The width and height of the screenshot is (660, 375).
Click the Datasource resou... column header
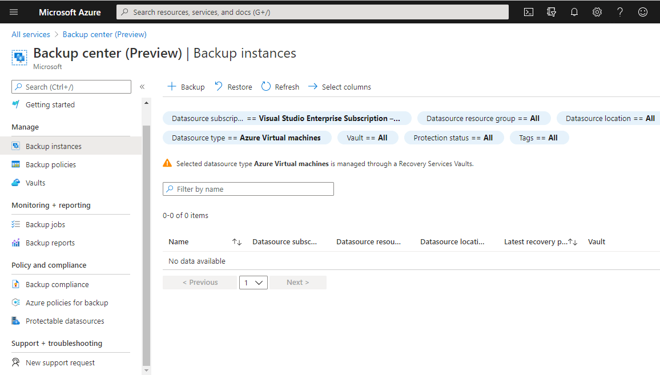coord(368,241)
